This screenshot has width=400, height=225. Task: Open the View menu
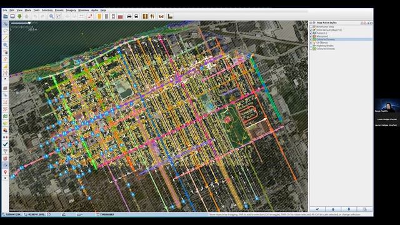click(x=19, y=10)
